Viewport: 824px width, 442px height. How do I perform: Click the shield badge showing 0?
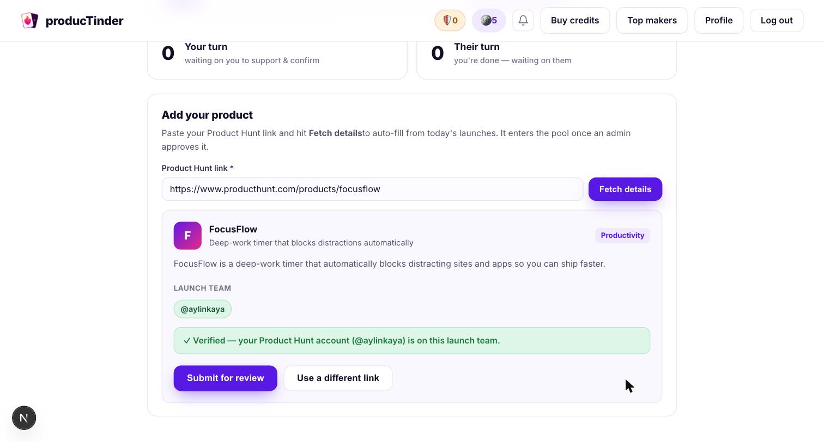(450, 21)
